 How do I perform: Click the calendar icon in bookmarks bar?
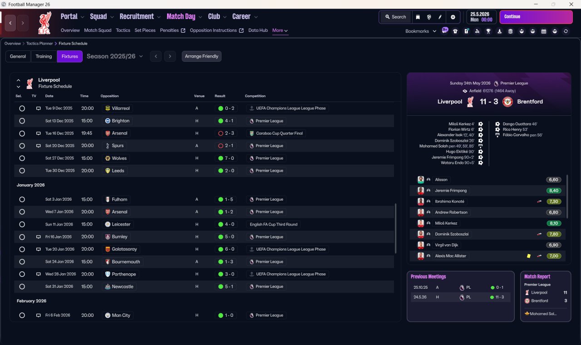(x=544, y=31)
